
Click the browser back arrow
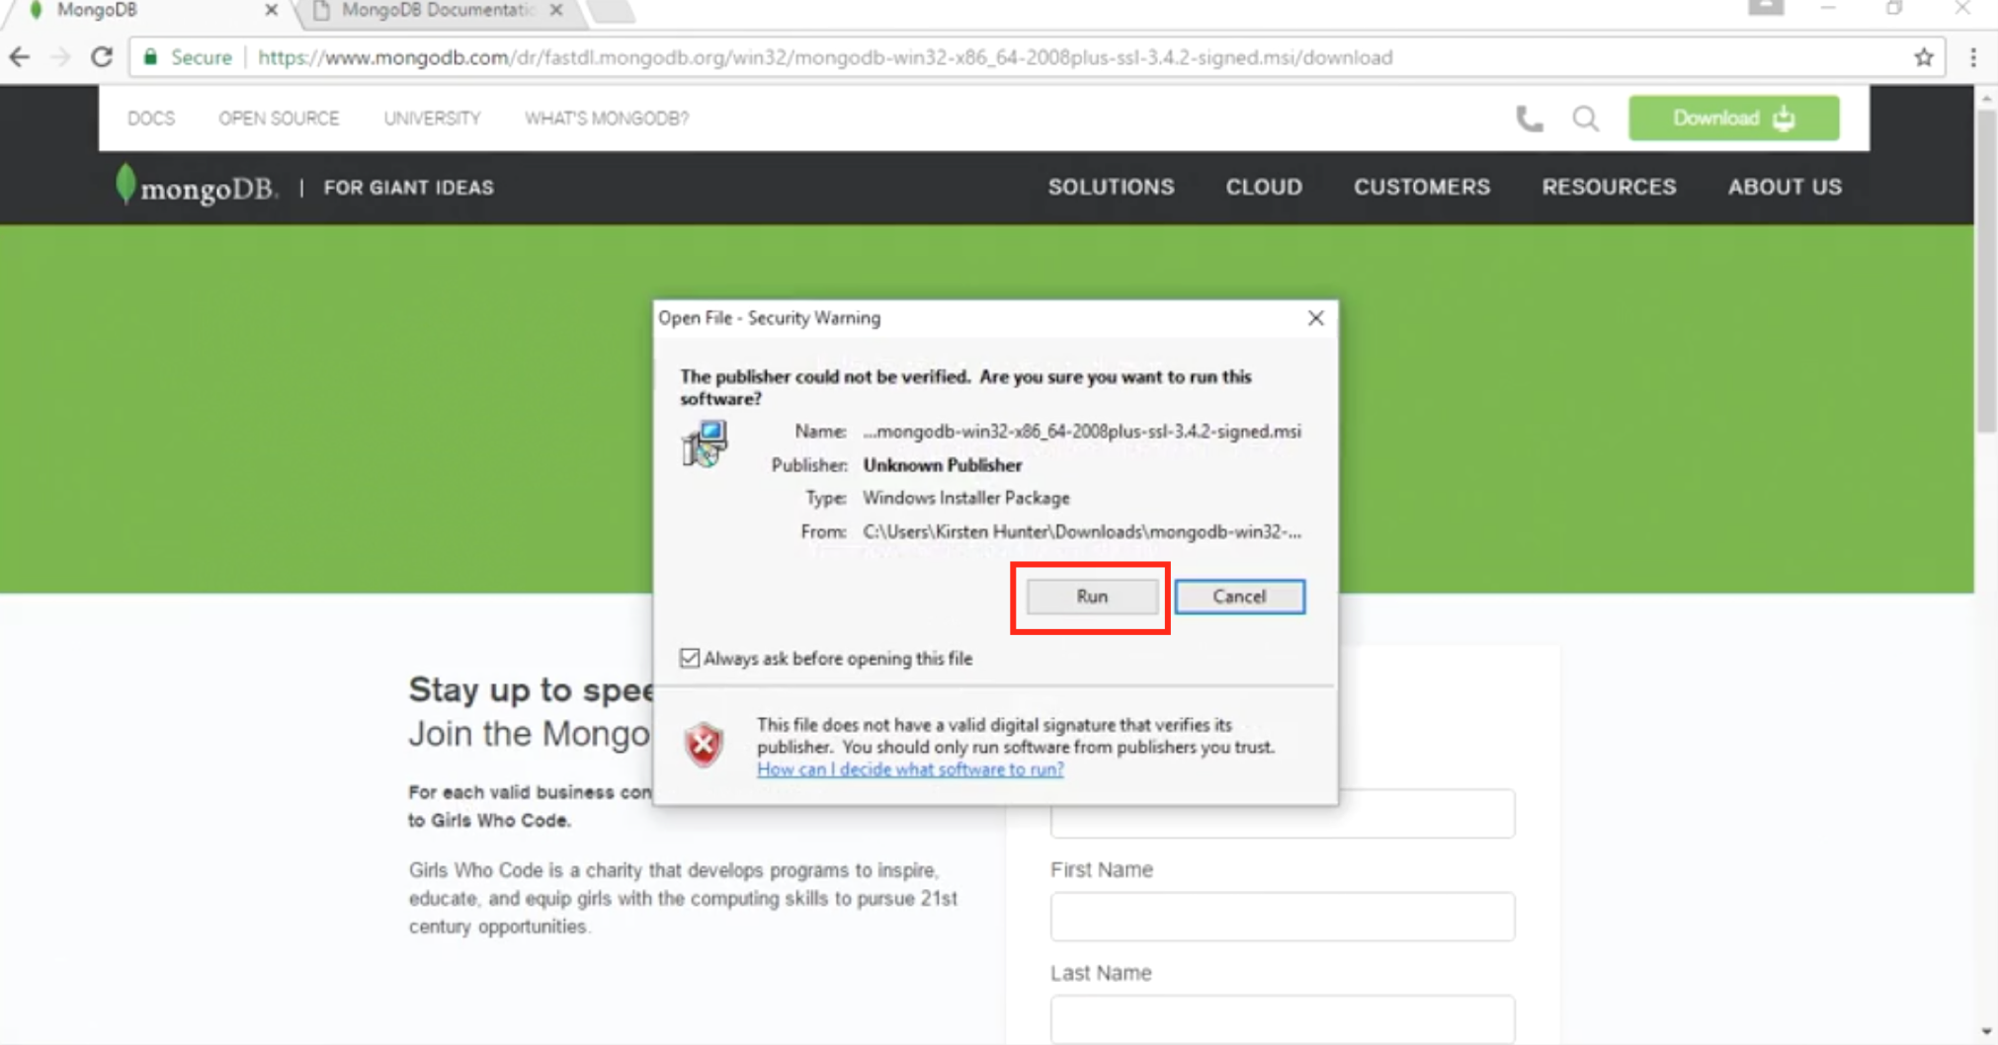(20, 57)
